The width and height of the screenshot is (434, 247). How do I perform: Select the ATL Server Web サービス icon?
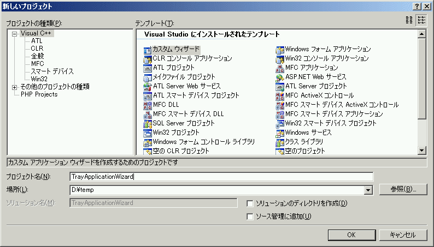coord(148,87)
